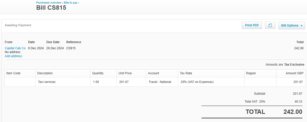Click the 20% (VAT on Expenses) tax rate cell
This screenshot has height=122, width=307.
coord(211,82)
